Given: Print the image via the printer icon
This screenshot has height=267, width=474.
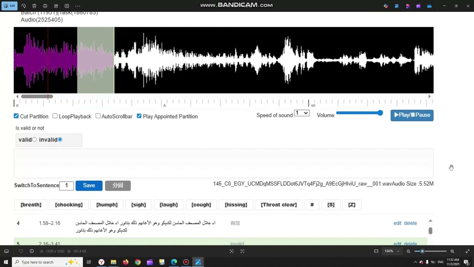Looking at the screenshot, I should tap(45, 6).
